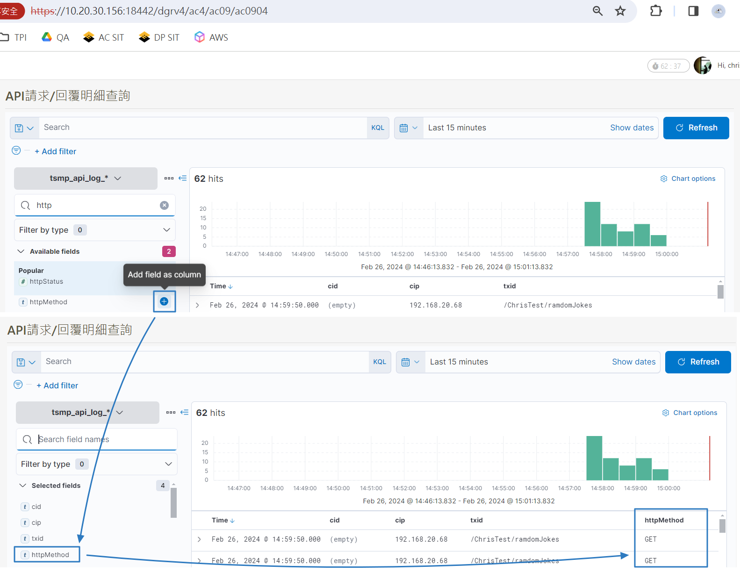
Task: Open Chart options in top panel
Action: coord(688,179)
